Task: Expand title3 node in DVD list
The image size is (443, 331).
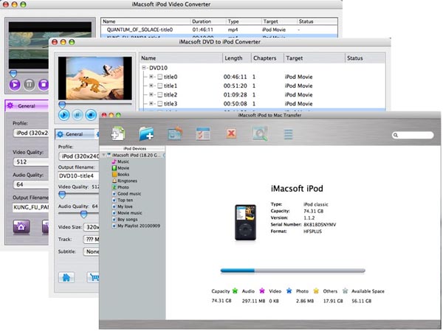Action: point(151,103)
